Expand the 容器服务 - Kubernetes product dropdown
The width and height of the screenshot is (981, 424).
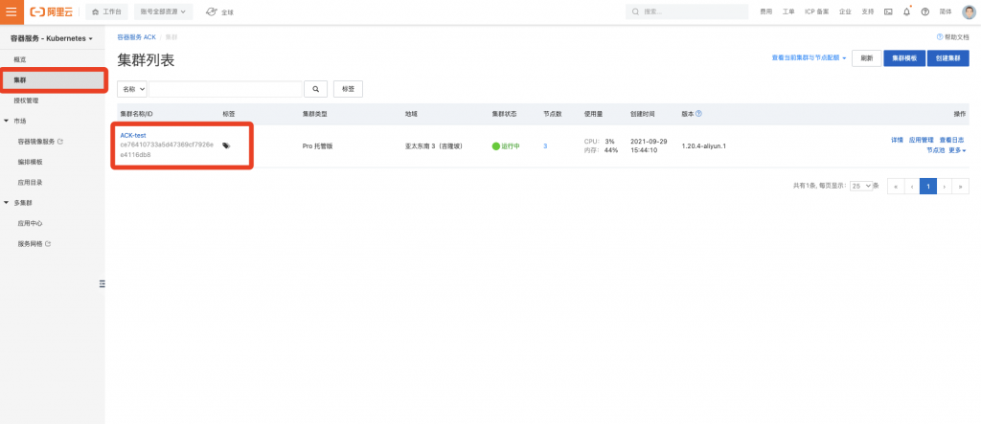tap(52, 39)
